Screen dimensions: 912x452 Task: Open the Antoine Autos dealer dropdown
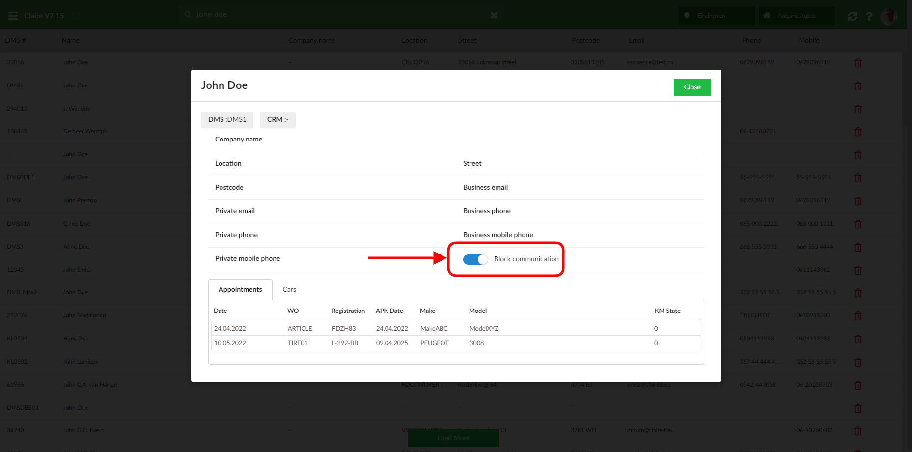pos(796,16)
